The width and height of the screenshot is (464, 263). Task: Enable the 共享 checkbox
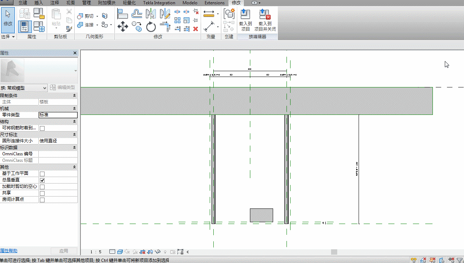tap(42, 193)
